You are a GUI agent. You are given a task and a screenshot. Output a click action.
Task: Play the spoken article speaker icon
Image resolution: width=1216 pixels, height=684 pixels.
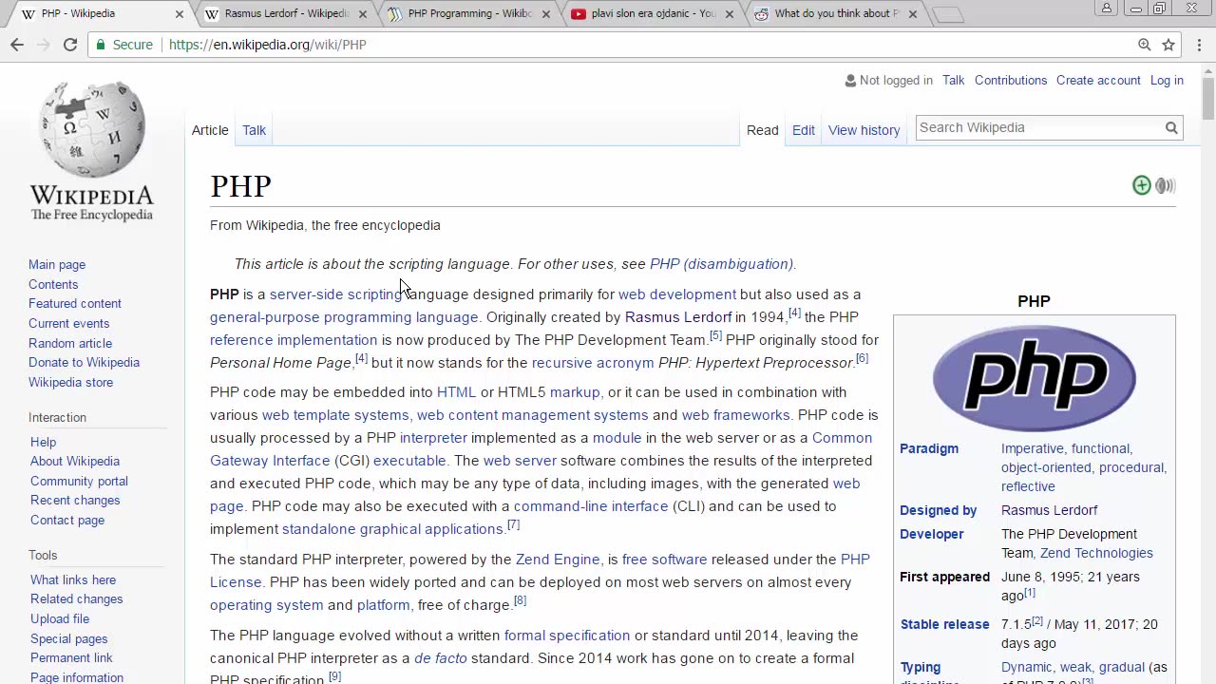[1166, 185]
